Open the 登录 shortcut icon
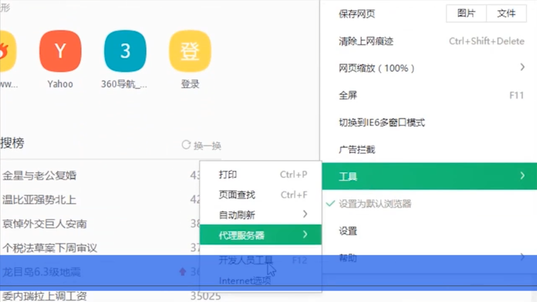Image resolution: width=537 pixels, height=302 pixels. point(190,51)
